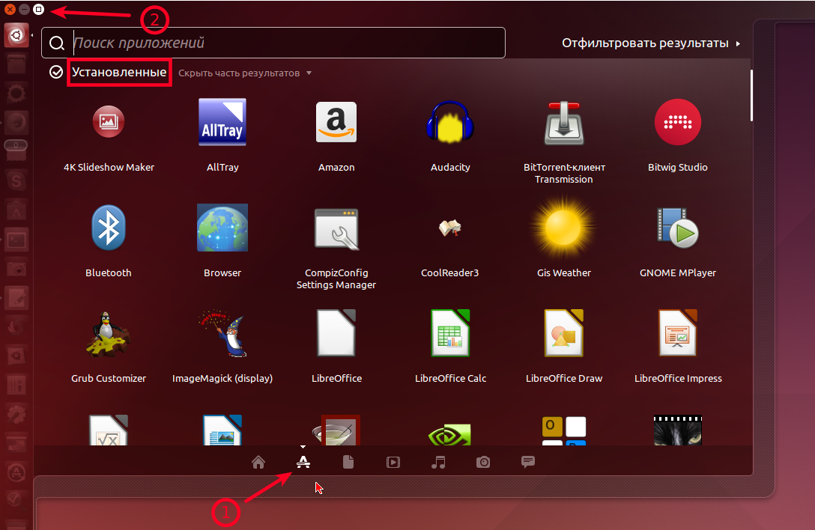Open Gis Weather app

(564, 228)
